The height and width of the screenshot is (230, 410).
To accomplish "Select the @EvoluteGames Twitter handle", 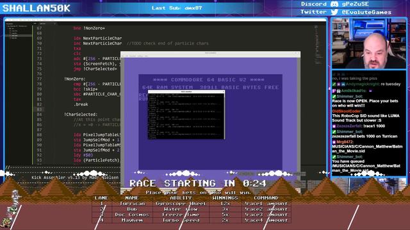I will point(366,12).
